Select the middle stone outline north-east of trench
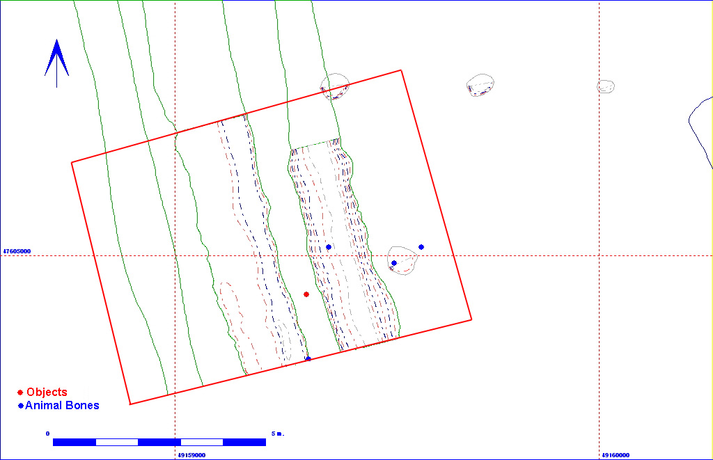 tap(480, 85)
